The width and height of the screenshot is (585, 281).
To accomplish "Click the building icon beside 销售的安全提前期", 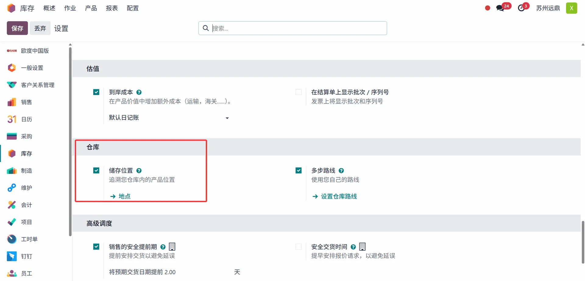I will (x=172, y=247).
